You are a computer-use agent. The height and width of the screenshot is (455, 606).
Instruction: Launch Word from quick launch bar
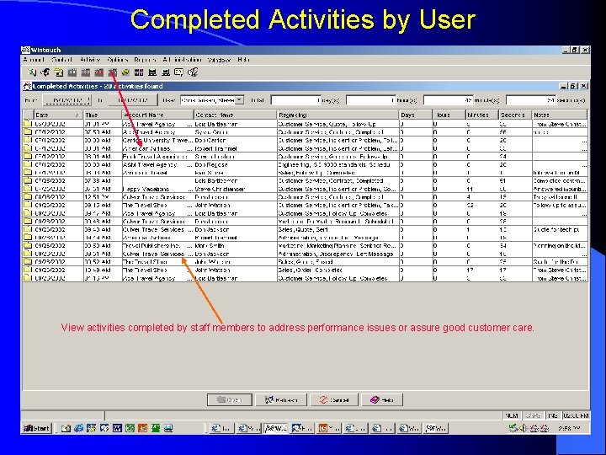(x=117, y=428)
